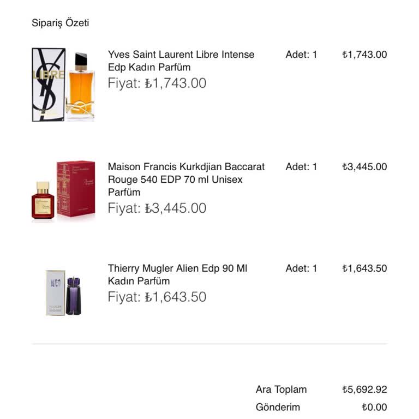The width and height of the screenshot is (419, 419).
Task: Click the ₺1,743.00 line total on the right
Action: [364, 55]
